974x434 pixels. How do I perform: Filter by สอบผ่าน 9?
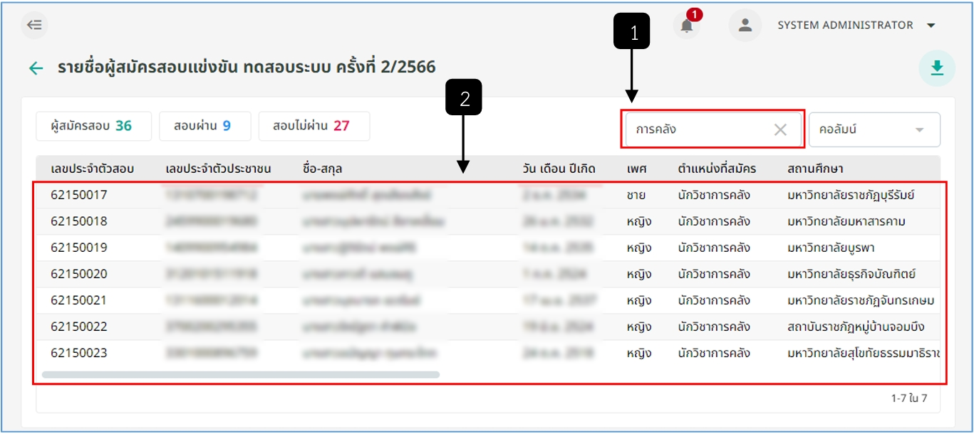click(205, 126)
